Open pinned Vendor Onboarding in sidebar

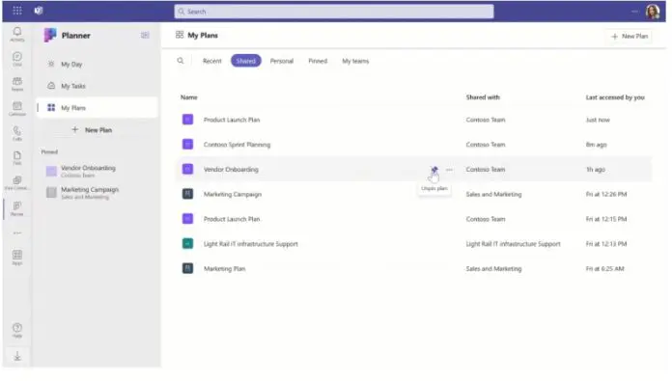pyautogui.click(x=98, y=171)
